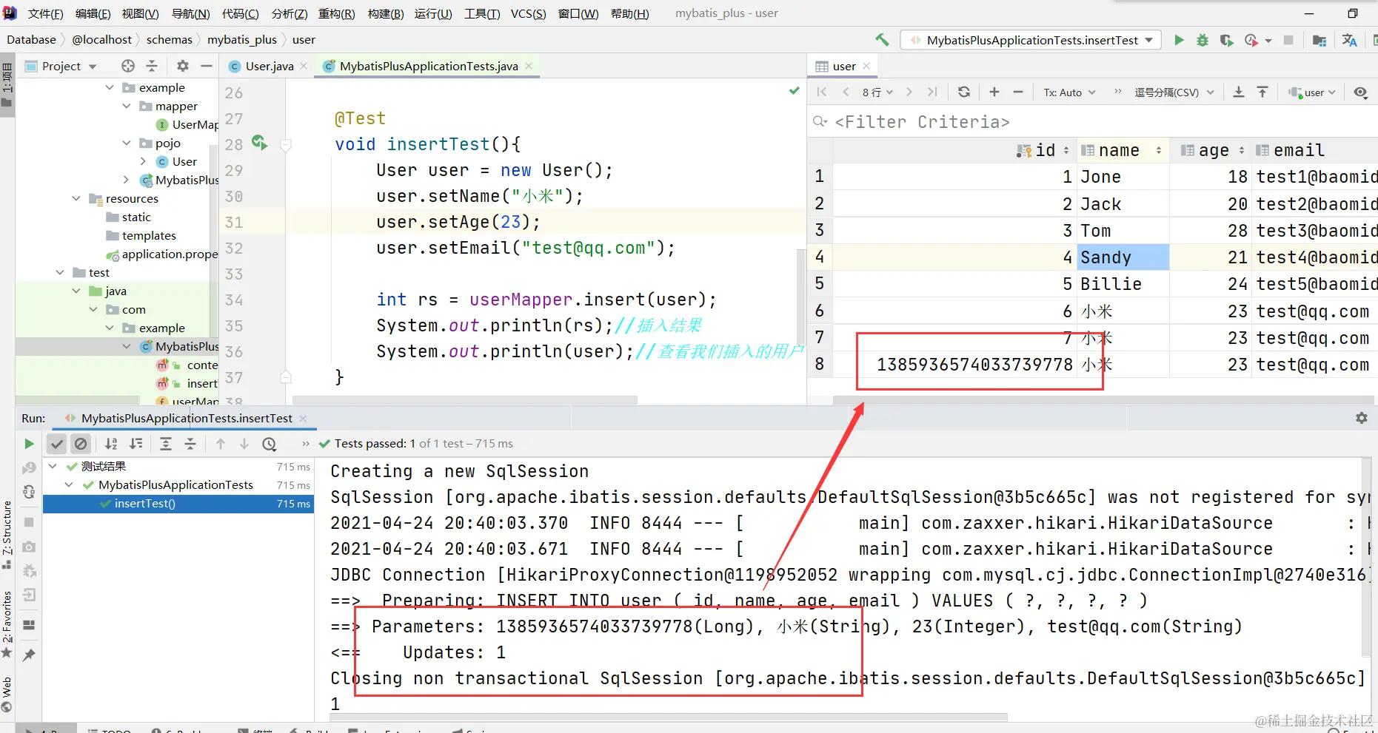This screenshot has width=1378, height=733.
Task: Toggle the Structure tool window
Action: pos(7,534)
